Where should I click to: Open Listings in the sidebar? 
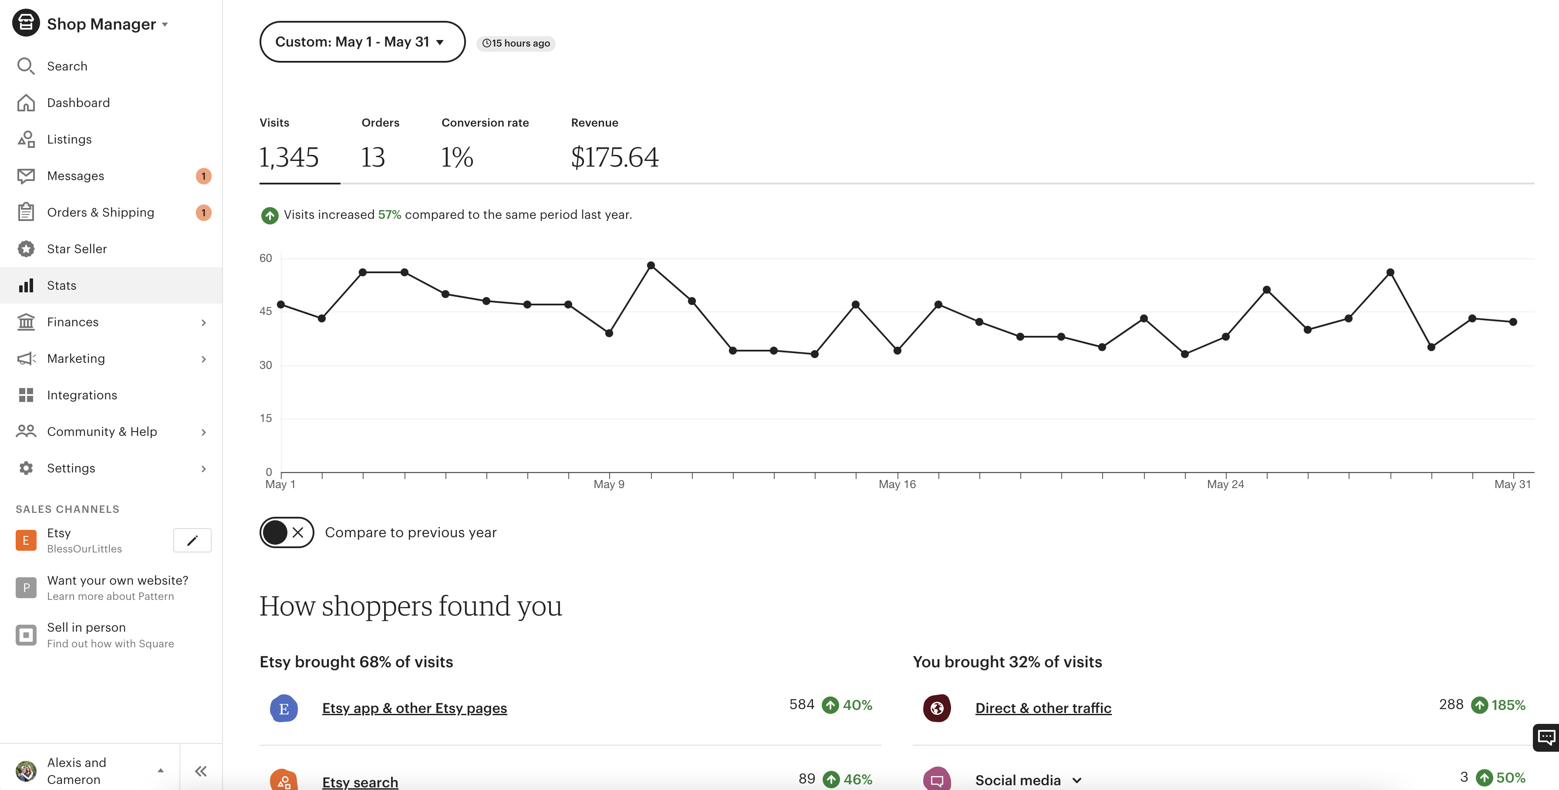point(111,139)
